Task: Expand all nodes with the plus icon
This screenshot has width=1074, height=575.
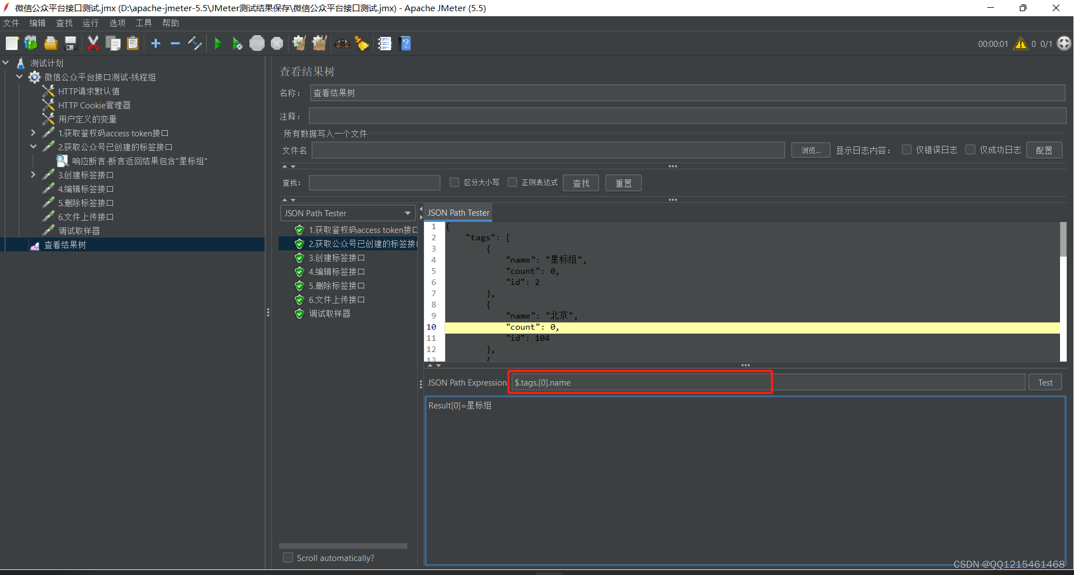Action: pos(156,44)
